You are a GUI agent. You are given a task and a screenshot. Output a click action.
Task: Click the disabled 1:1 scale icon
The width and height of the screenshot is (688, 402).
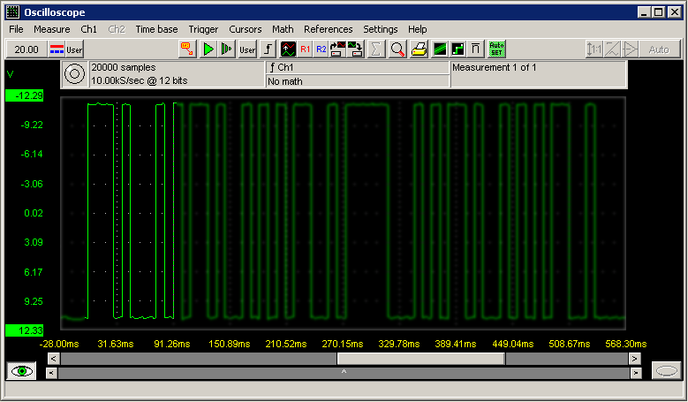click(594, 49)
